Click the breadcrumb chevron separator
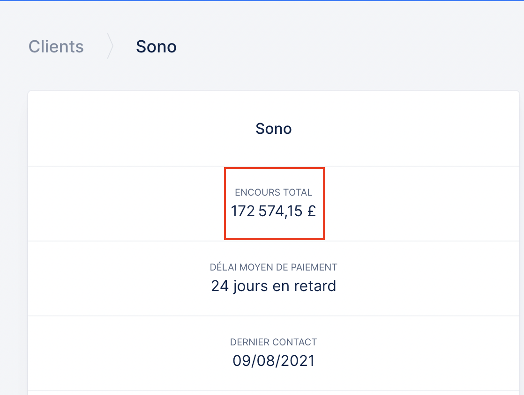 110,46
